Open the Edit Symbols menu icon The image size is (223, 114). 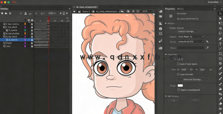128,11
